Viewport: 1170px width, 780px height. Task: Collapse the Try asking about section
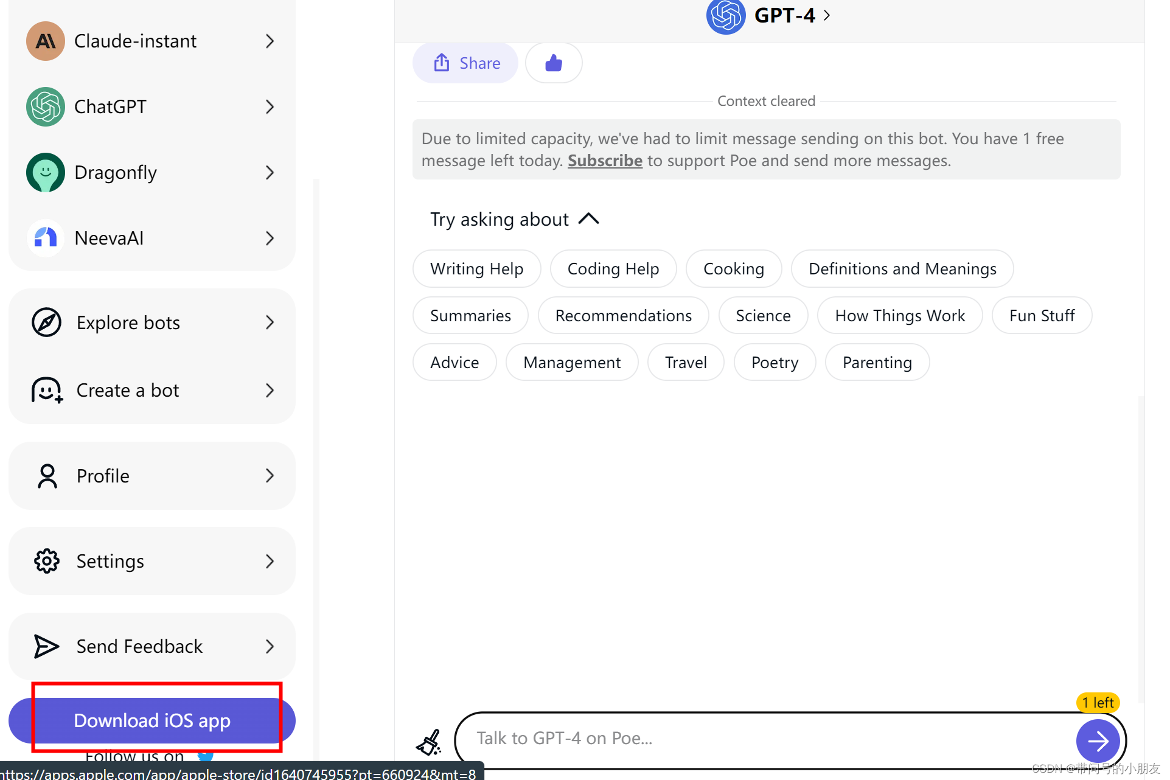(x=588, y=218)
